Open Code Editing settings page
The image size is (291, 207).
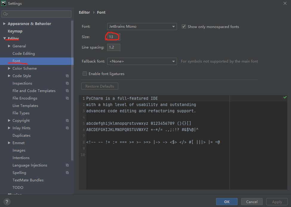point(24,54)
